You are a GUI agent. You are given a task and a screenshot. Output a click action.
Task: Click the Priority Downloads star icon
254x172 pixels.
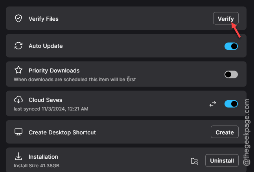(18, 70)
